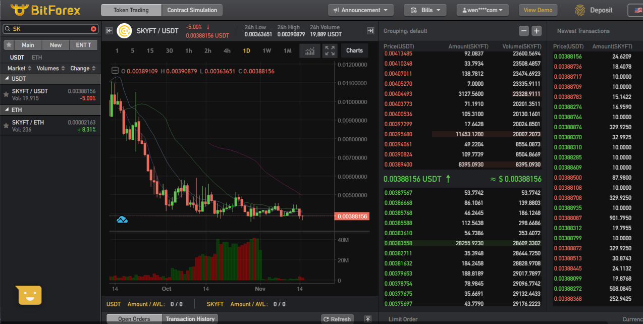Select the New market tab
643x324 pixels.
click(56, 45)
